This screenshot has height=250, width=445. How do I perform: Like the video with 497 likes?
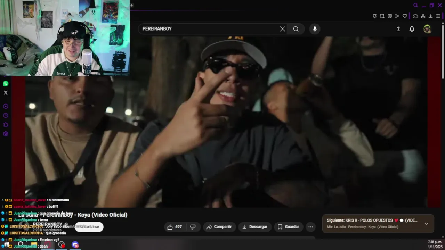pyautogui.click(x=175, y=227)
